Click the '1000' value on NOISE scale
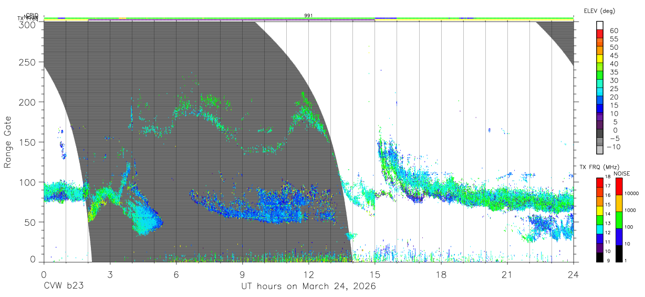645x297 pixels. [630, 210]
